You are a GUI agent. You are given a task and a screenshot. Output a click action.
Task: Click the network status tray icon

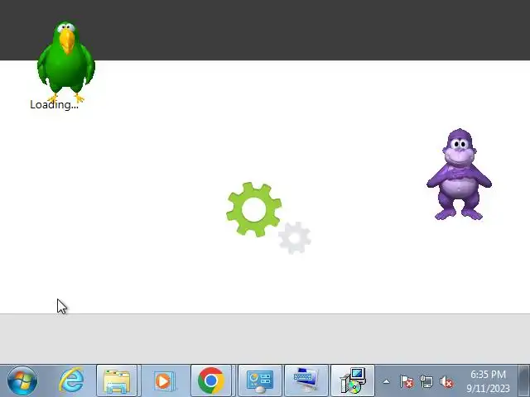[x=426, y=382]
